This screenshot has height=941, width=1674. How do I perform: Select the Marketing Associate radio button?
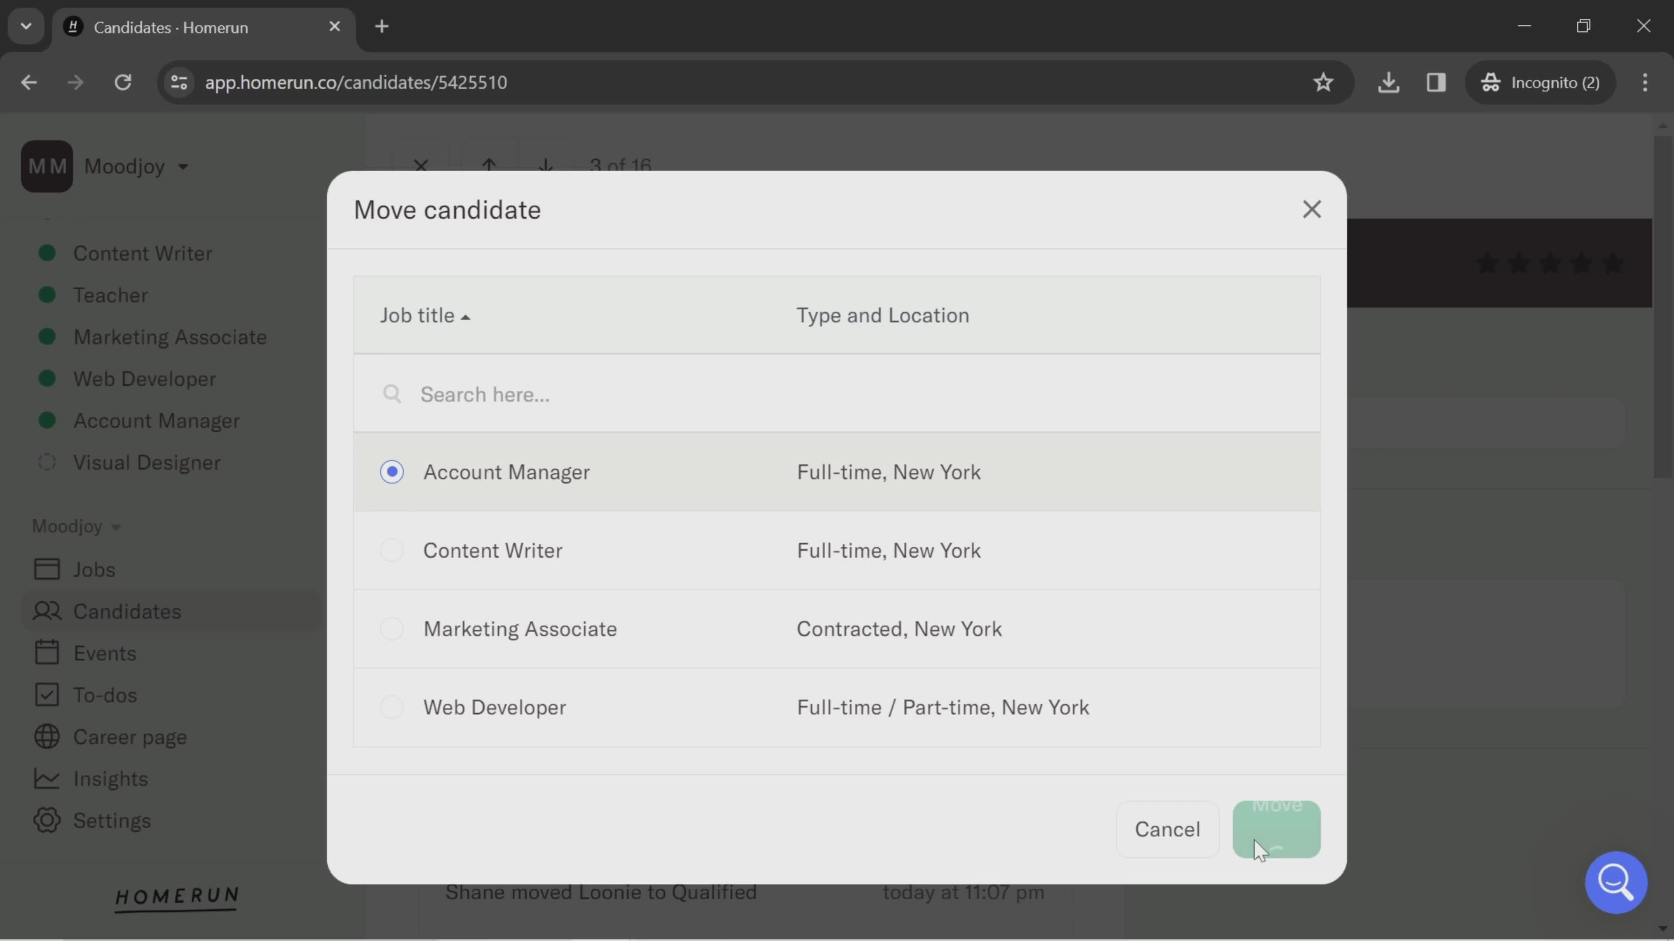(x=392, y=629)
